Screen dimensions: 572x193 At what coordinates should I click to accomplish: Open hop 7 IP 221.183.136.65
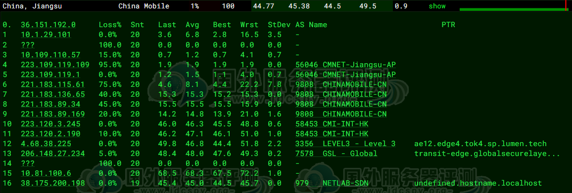(53, 94)
